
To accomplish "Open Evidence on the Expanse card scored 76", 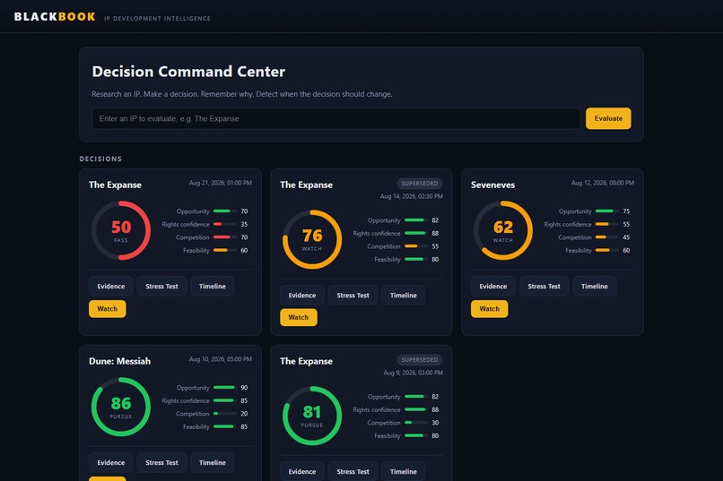I will point(302,295).
